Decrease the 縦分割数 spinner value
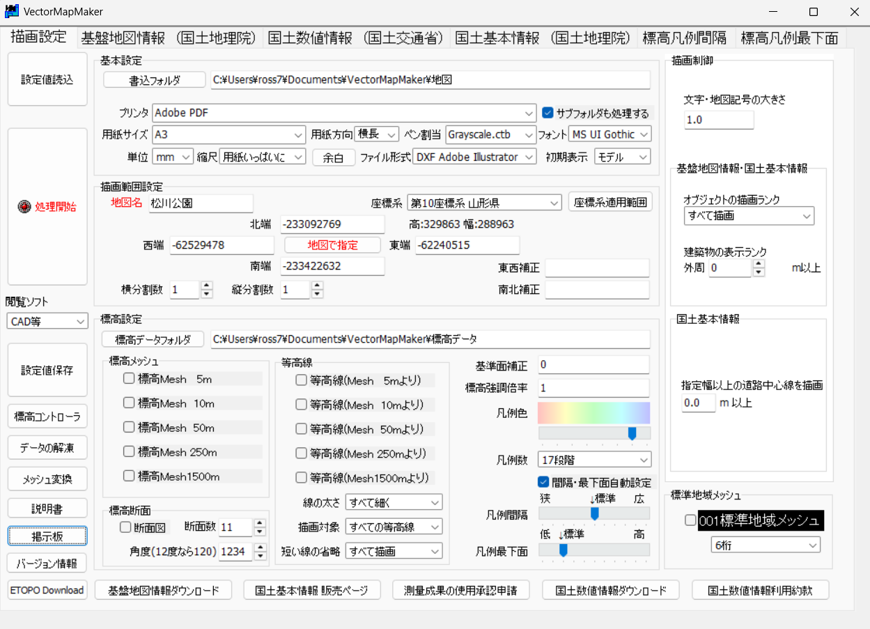Image resolution: width=870 pixels, height=629 pixels. click(317, 294)
